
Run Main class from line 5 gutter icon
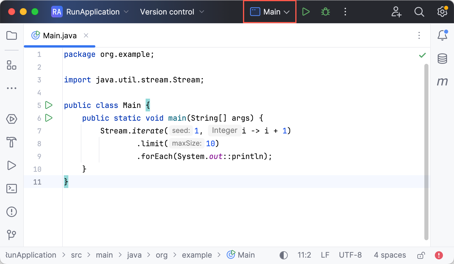[x=49, y=105]
